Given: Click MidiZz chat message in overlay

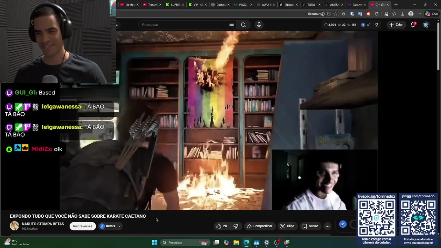Looking at the screenshot, I should coord(34,149).
